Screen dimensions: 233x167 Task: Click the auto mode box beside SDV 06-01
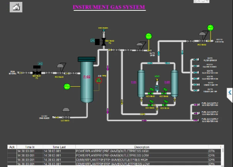(x=40, y=64)
